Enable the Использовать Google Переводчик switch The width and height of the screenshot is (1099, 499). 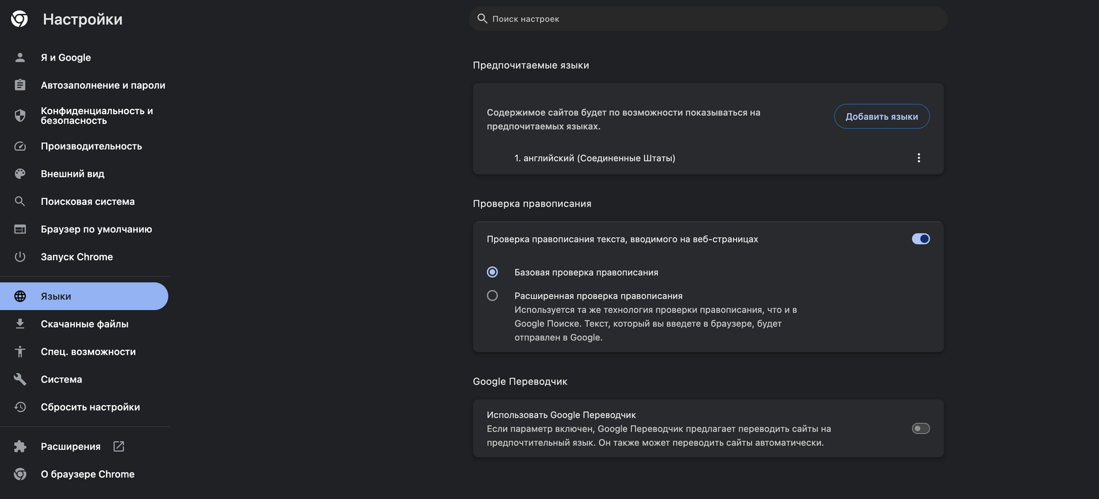click(921, 428)
